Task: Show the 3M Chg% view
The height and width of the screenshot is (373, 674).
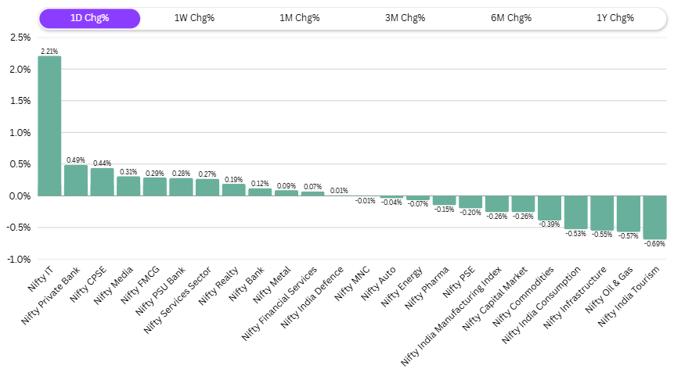Action: pos(405,19)
